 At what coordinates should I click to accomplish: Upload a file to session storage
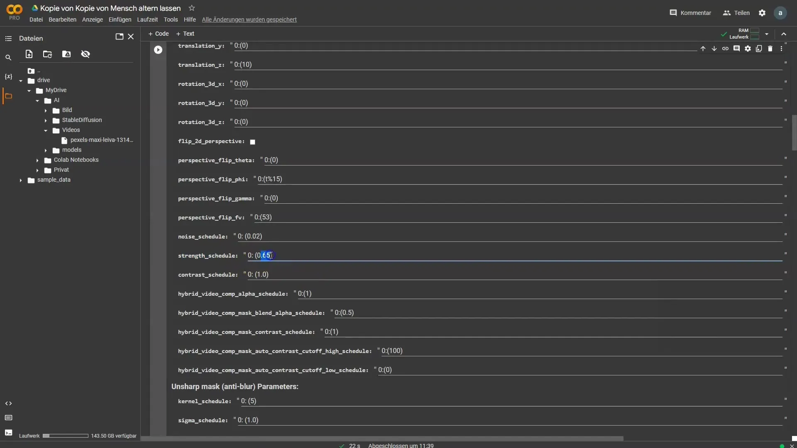pyautogui.click(x=29, y=54)
